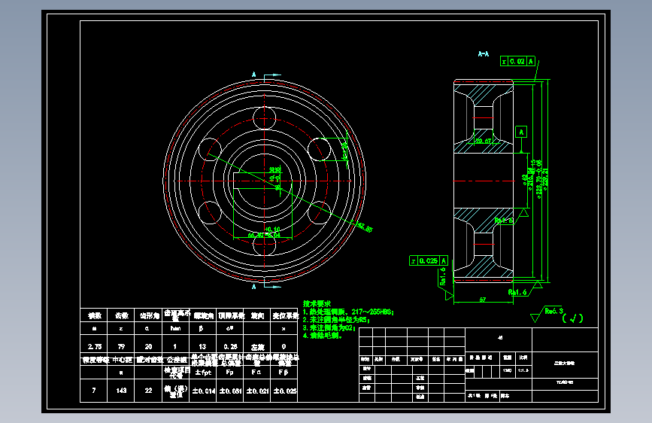Click the tooth count 79 cell

121,345
